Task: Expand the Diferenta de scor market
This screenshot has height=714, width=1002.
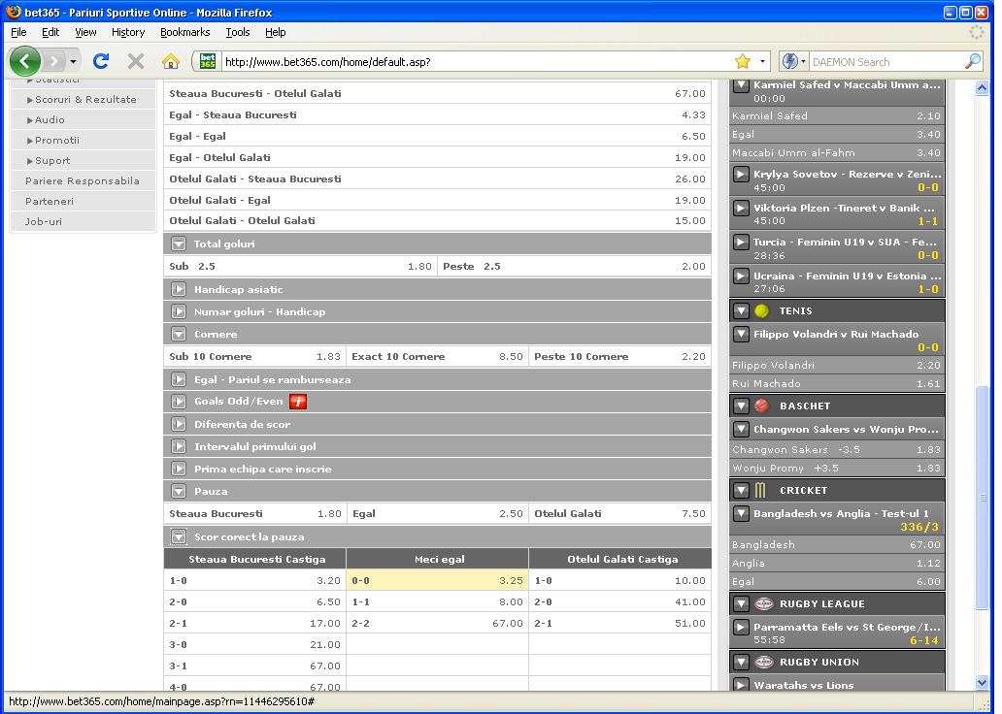Action: click(x=179, y=424)
